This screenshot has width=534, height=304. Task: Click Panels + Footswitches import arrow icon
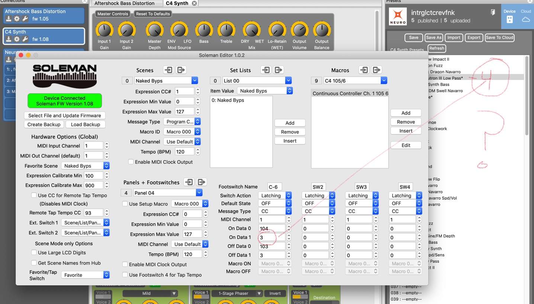189,182
